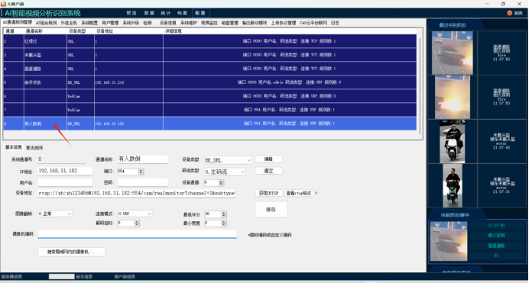This screenshot has width=529, height=283.
Task: Click the 解码延时 spinner arrows
Action: click(x=137, y=223)
